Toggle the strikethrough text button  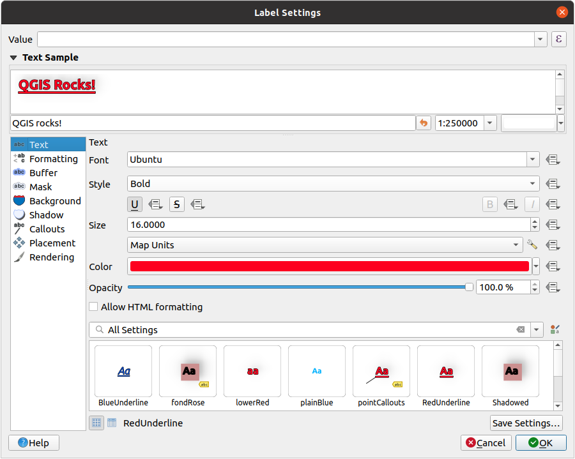tap(177, 205)
